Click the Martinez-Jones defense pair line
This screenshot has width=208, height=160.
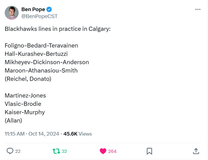(25, 96)
